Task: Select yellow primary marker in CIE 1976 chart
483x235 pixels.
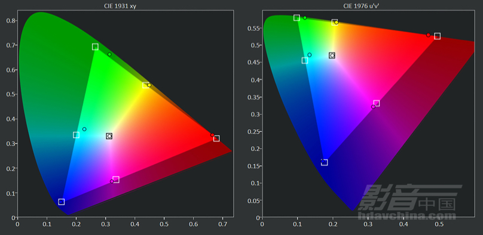Action: (x=335, y=22)
